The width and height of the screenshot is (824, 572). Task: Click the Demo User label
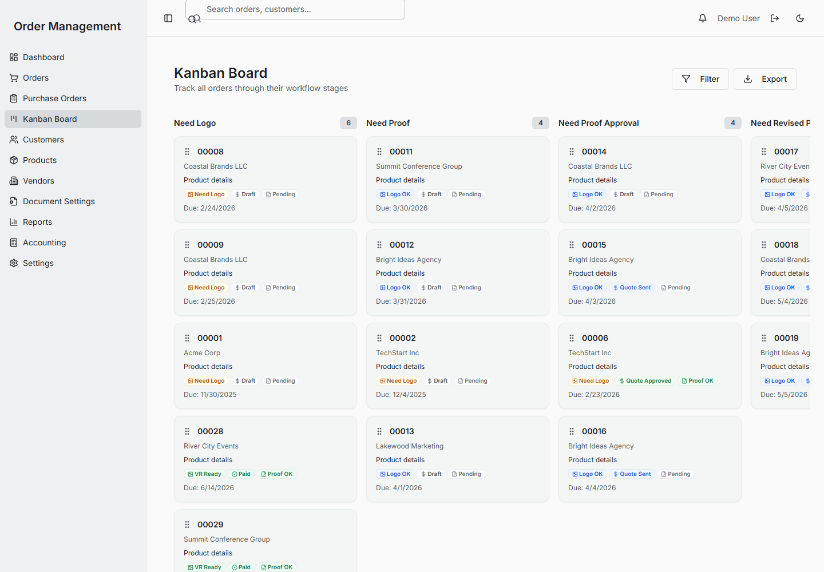click(739, 18)
